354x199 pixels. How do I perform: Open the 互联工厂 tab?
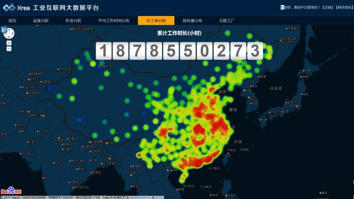227,20
